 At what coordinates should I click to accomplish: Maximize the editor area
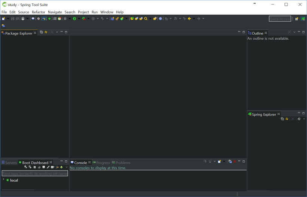point(244,32)
